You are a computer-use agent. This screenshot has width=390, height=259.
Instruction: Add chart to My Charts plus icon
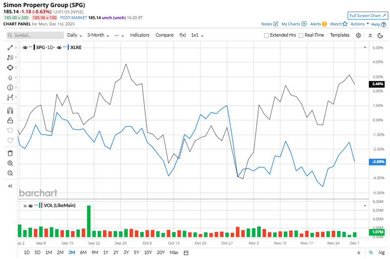click(x=304, y=24)
